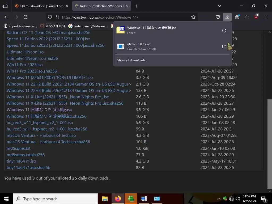Image resolution: width=272 pixels, height=204 pixels.
Task: Save page to Pocket
Action: (218, 17)
